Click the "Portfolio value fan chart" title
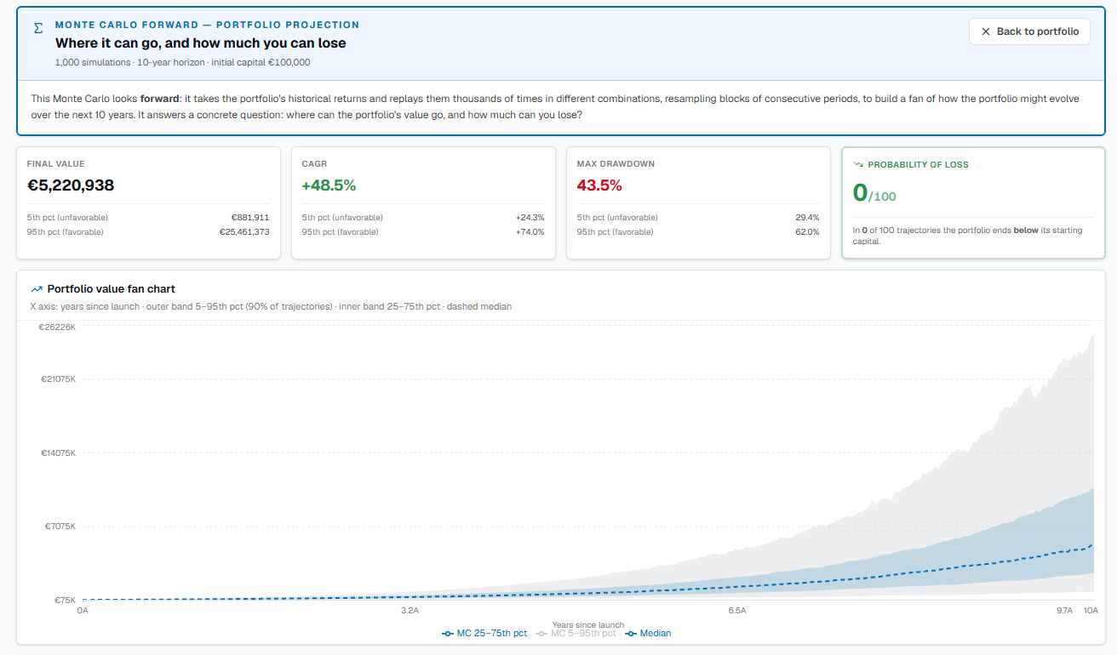This screenshot has width=1117, height=655. point(112,289)
